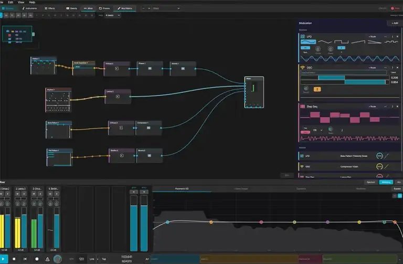Switch to the Instruments tab
The height and width of the screenshot is (264, 403).
(x=29, y=8)
